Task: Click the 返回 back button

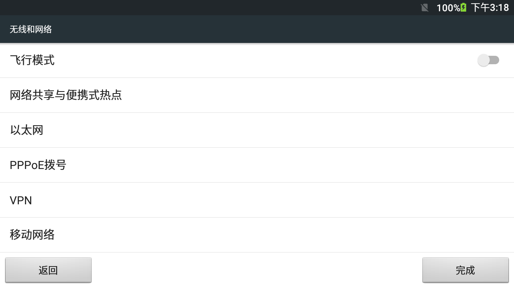Action: coord(48,270)
